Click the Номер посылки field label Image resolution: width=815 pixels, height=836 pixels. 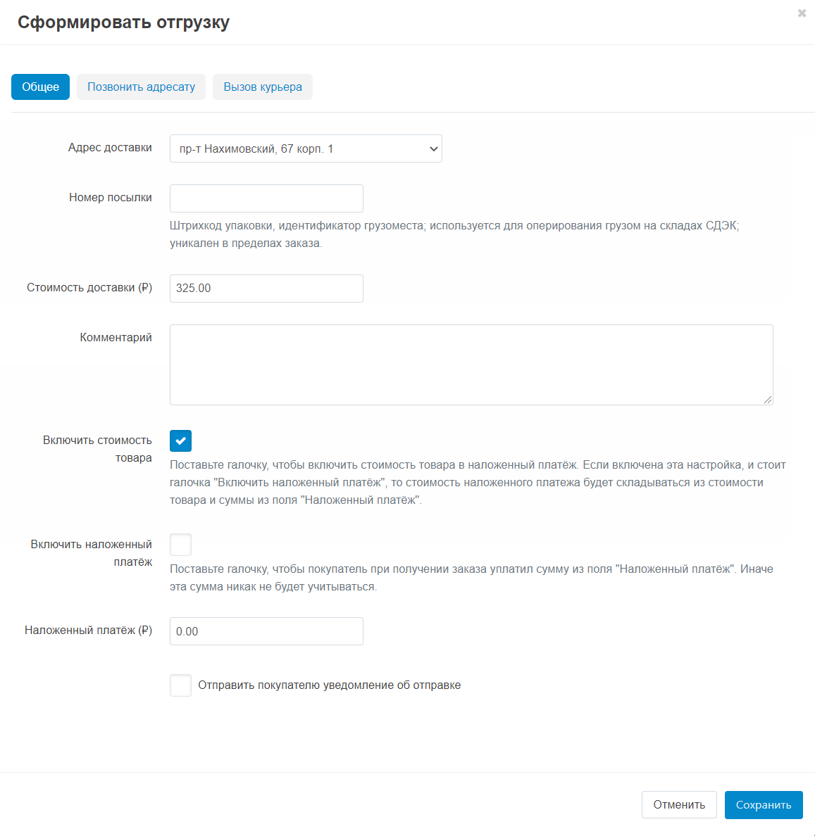[x=111, y=198]
